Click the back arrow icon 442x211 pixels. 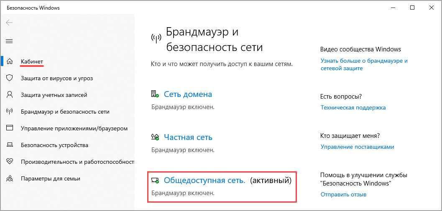click(x=9, y=23)
